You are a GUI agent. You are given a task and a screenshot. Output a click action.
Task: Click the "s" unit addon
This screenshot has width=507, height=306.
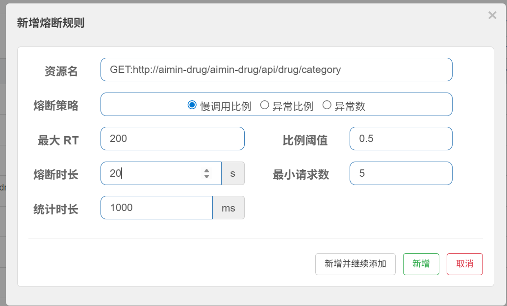233,173
